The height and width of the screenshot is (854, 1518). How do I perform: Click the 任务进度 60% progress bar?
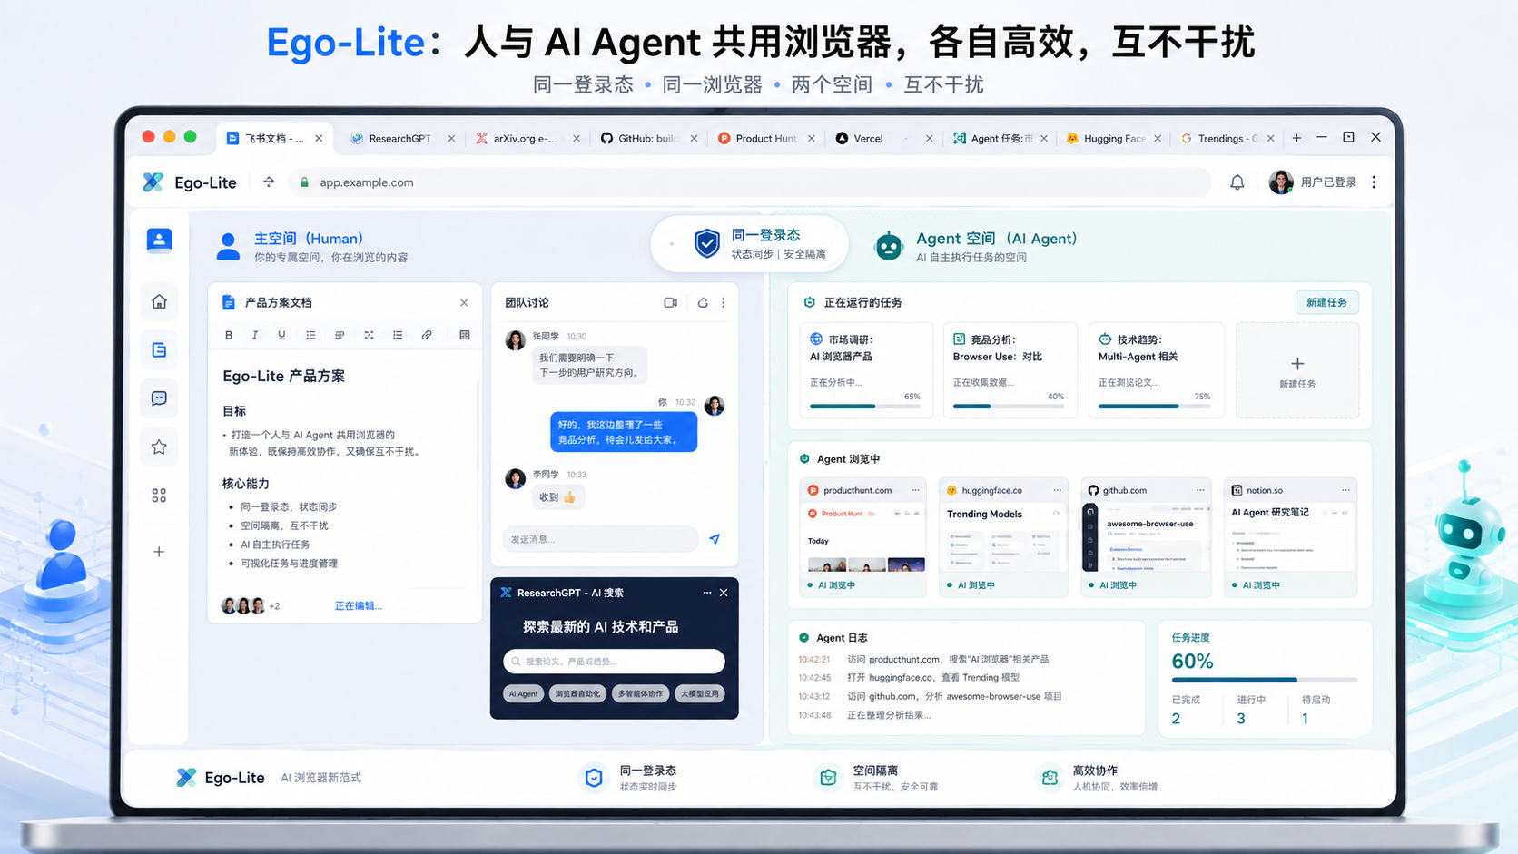[x=1264, y=680]
